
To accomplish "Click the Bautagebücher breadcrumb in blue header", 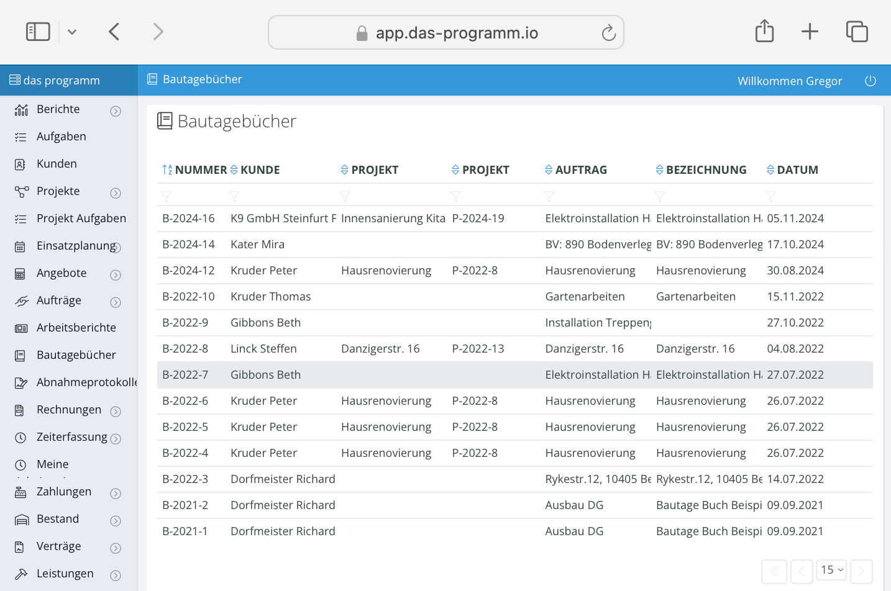I will tap(194, 79).
